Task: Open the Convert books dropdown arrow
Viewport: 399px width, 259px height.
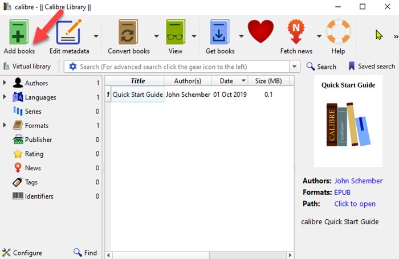Action: coord(157,36)
